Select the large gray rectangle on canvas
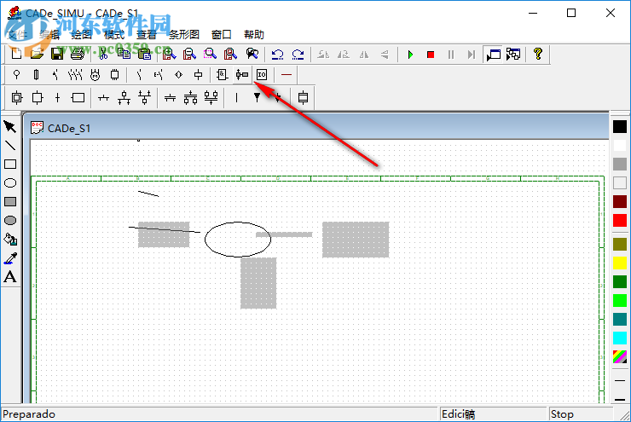The width and height of the screenshot is (631, 422). click(356, 240)
